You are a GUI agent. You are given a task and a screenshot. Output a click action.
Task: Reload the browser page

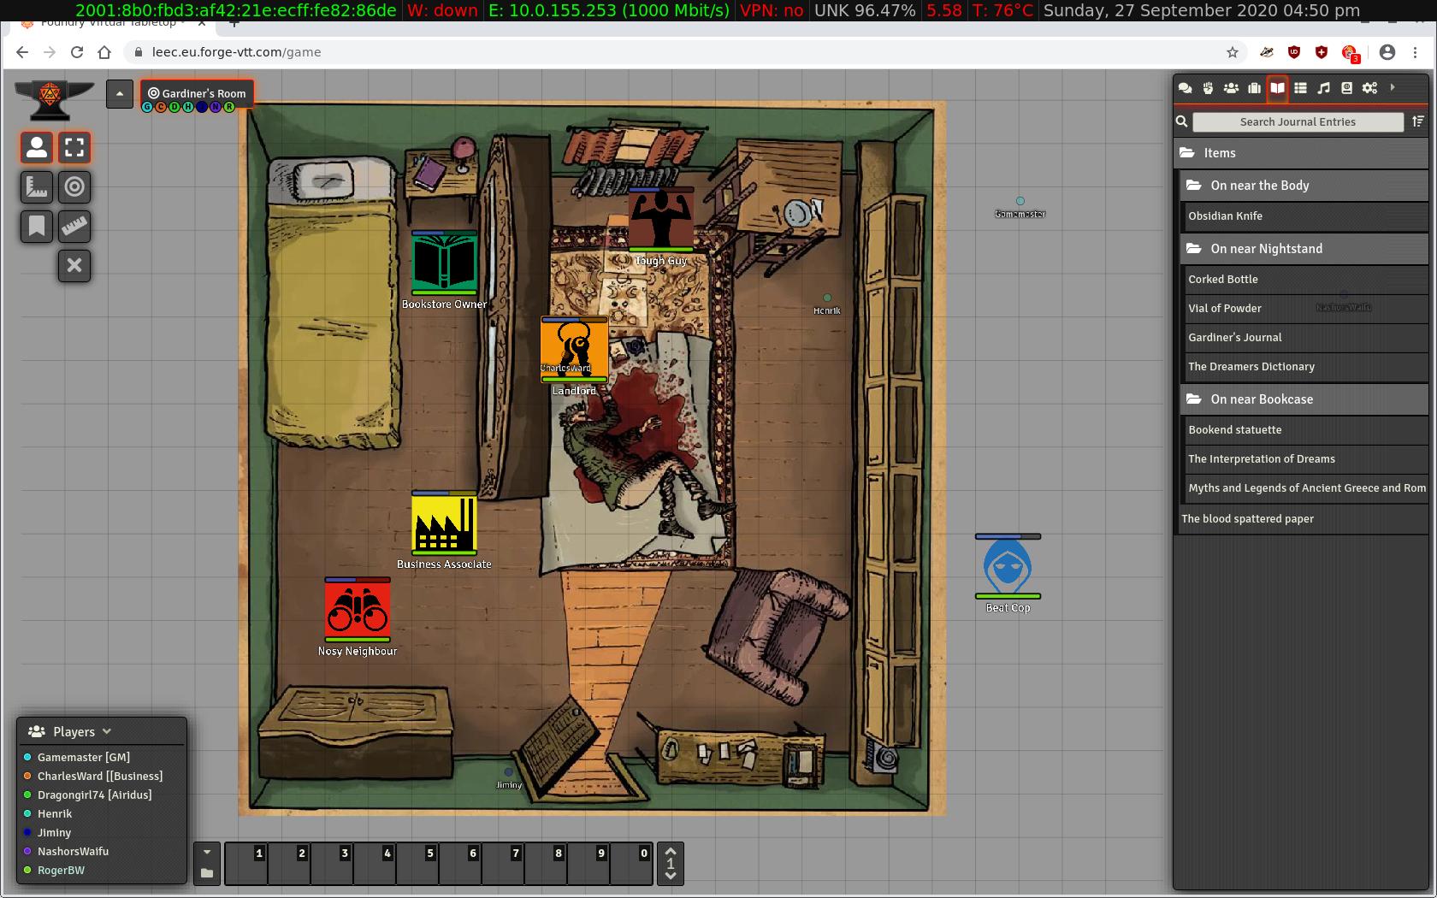coord(77,52)
